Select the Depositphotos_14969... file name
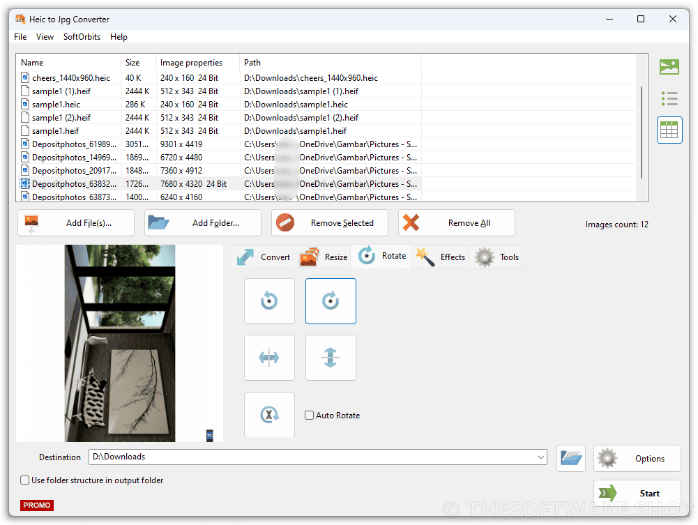Image resolution: width=698 pixels, height=525 pixels. (x=75, y=158)
